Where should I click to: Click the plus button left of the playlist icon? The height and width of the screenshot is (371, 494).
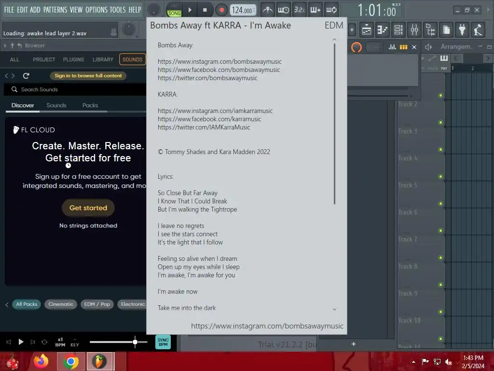point(352,30)
